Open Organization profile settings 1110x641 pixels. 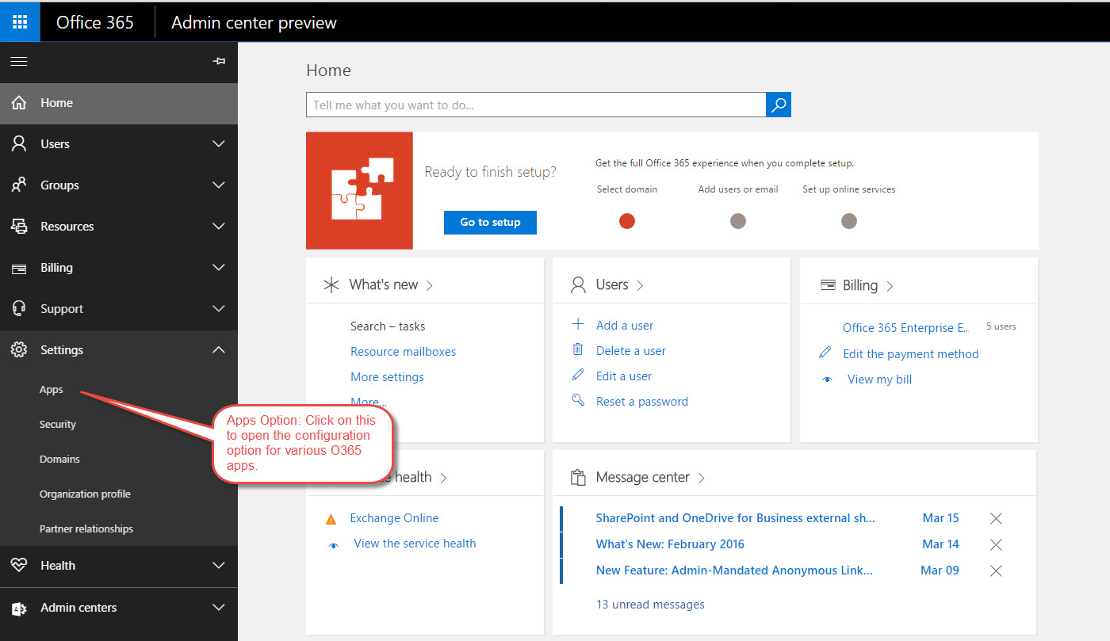pyautogui.click(x=85, y=494)
